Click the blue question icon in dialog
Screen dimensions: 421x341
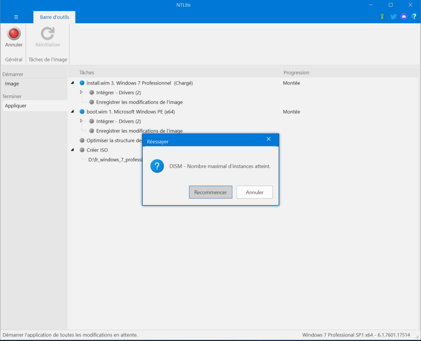pyautogui.click(x=157, y=166)
